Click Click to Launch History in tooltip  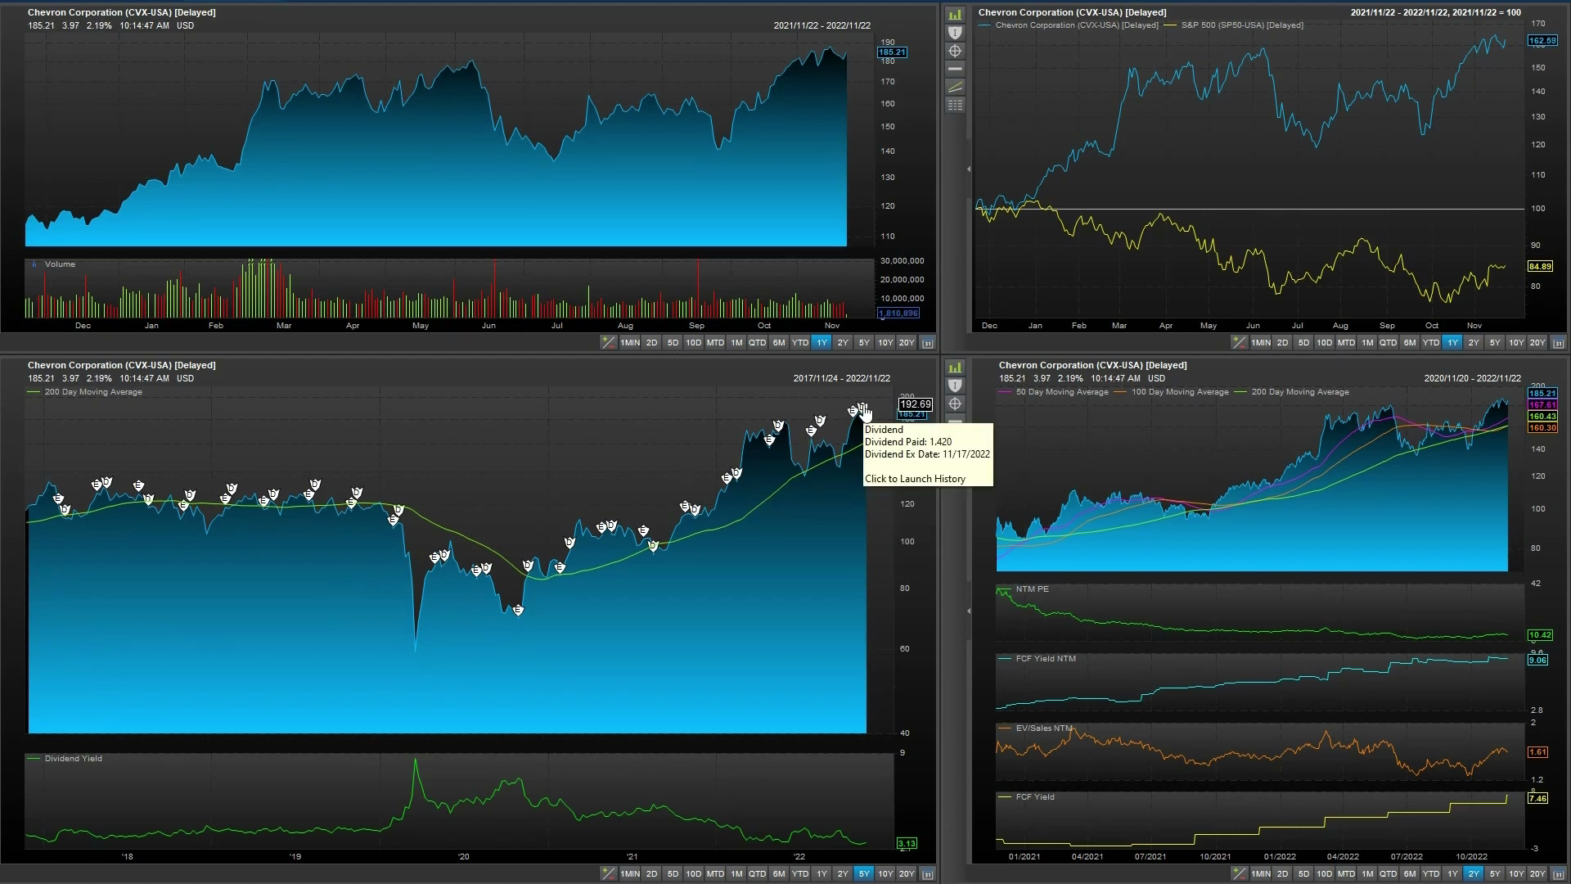click(x=915, y=479)
